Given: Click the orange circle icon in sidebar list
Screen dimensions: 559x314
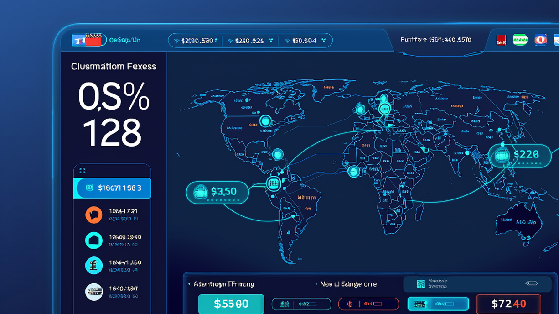Looking at the screenshot, I should click(x=94, y=215).
